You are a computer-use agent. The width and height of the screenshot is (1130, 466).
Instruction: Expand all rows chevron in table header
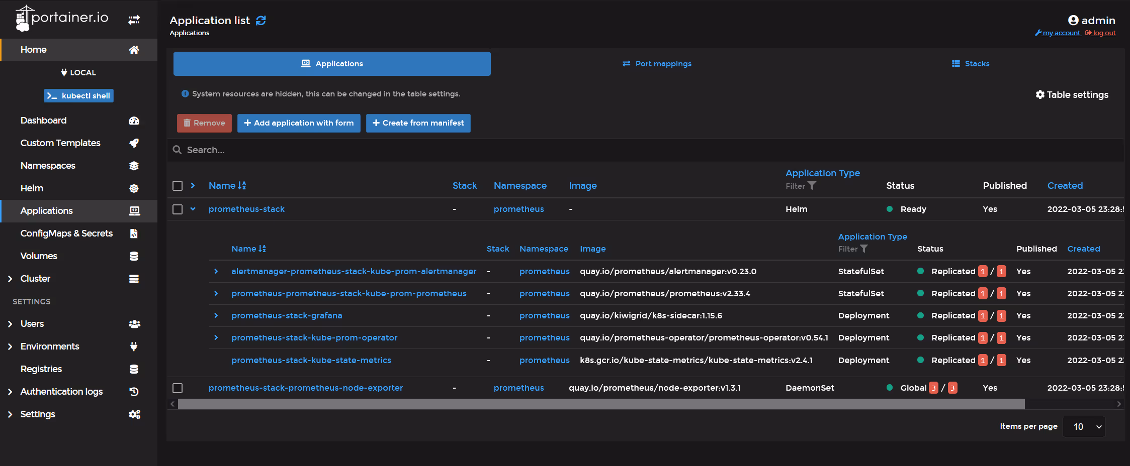point(193,185)
